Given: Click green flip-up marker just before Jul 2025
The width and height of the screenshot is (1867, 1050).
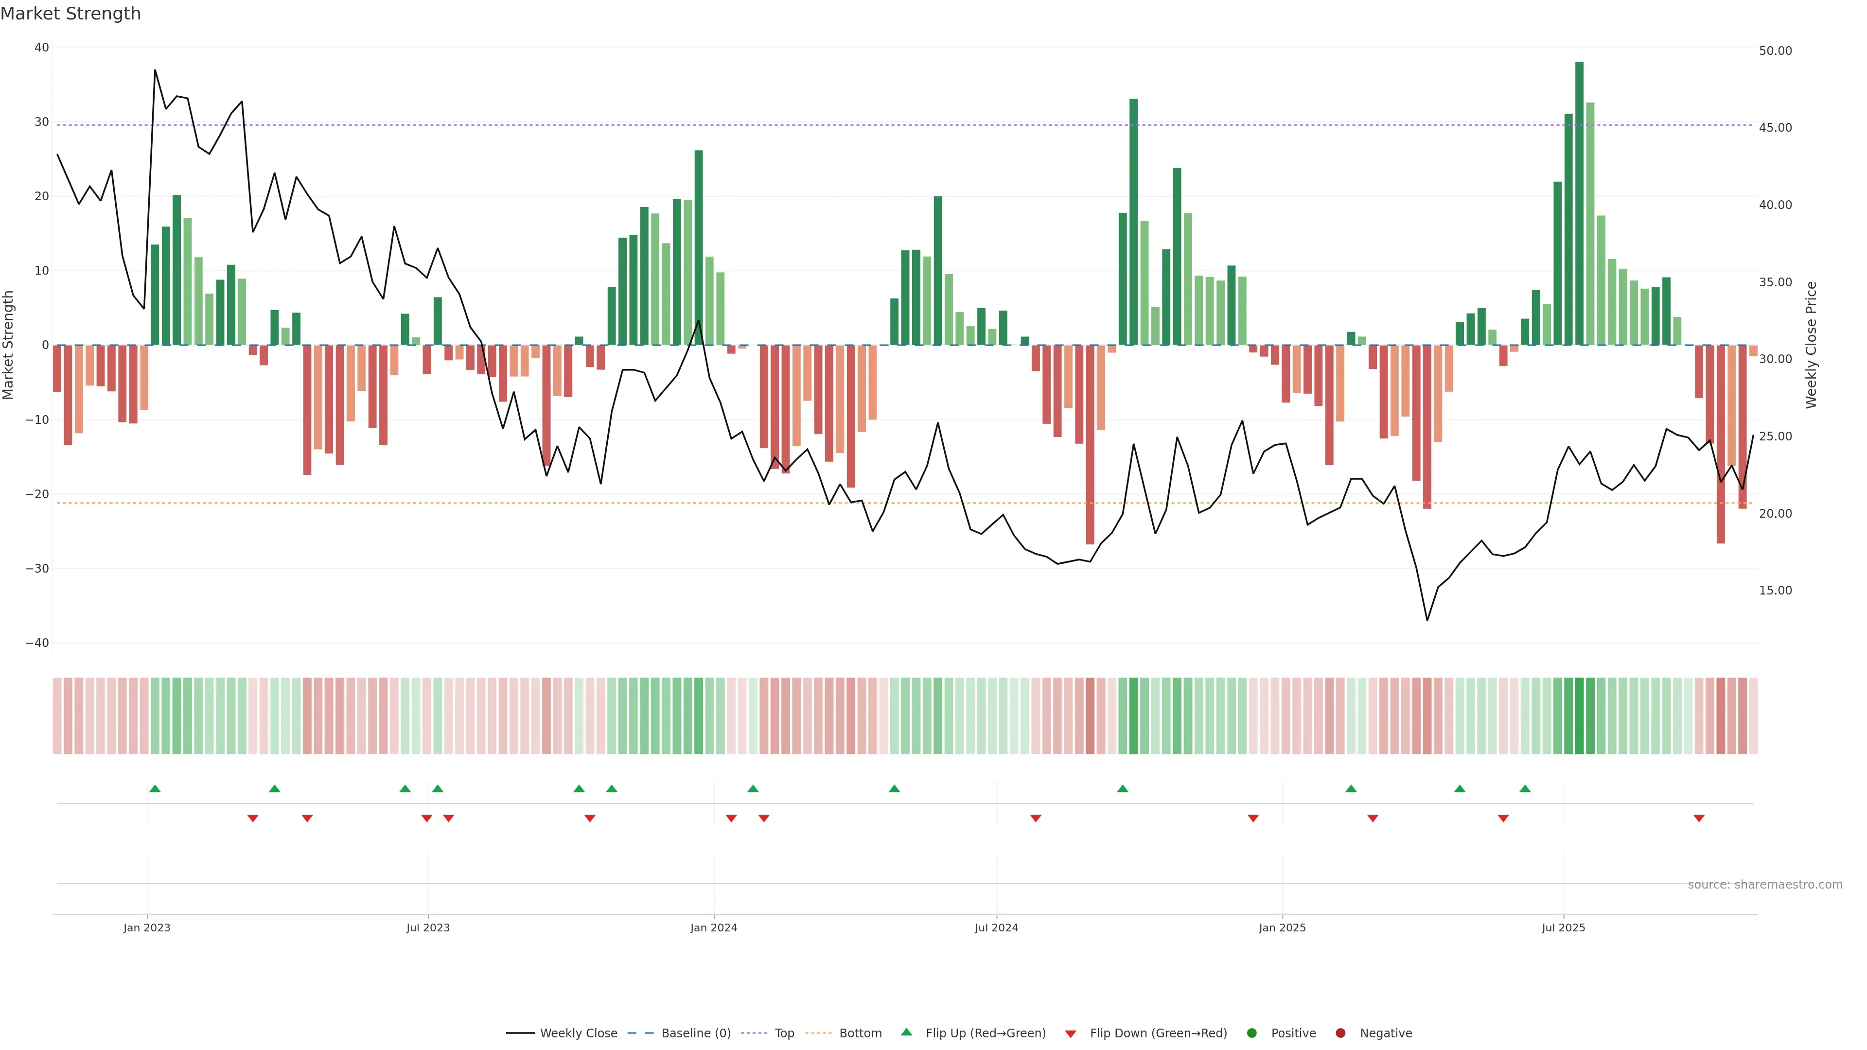Looking at the screenshot, I should click(1525, 788).
